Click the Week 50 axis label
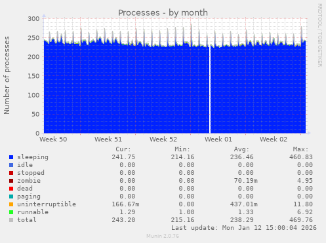This screenshot has width=326, height=243. tap(53, 140)
